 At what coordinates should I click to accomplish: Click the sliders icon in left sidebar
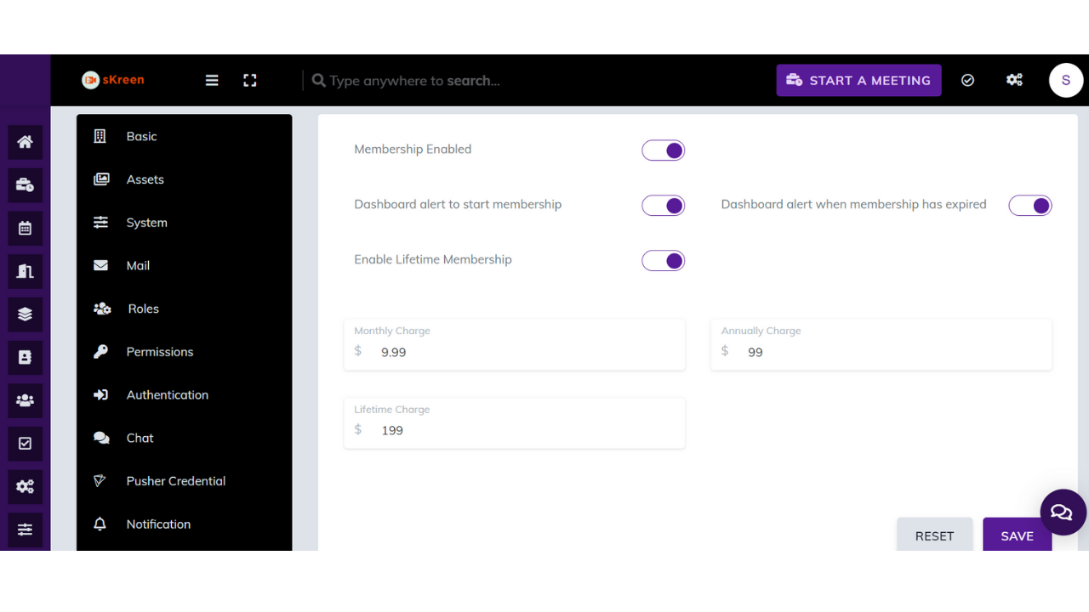click(25, 530)
